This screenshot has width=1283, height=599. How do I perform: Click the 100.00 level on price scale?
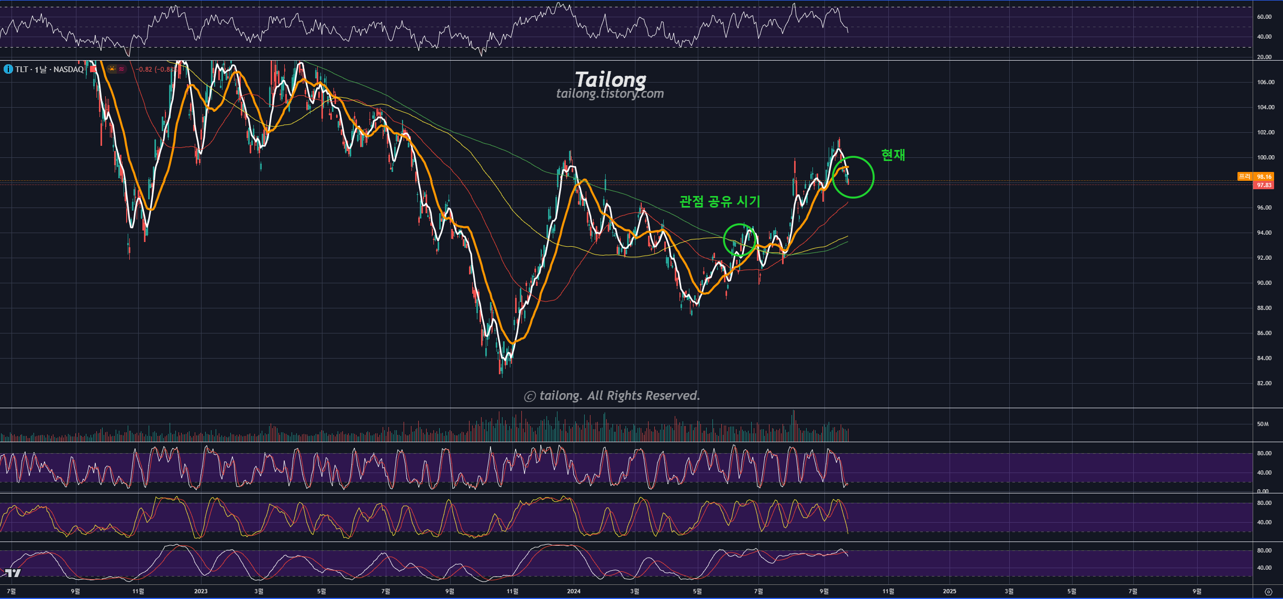pyautogui.click(x=1265, y=157)
